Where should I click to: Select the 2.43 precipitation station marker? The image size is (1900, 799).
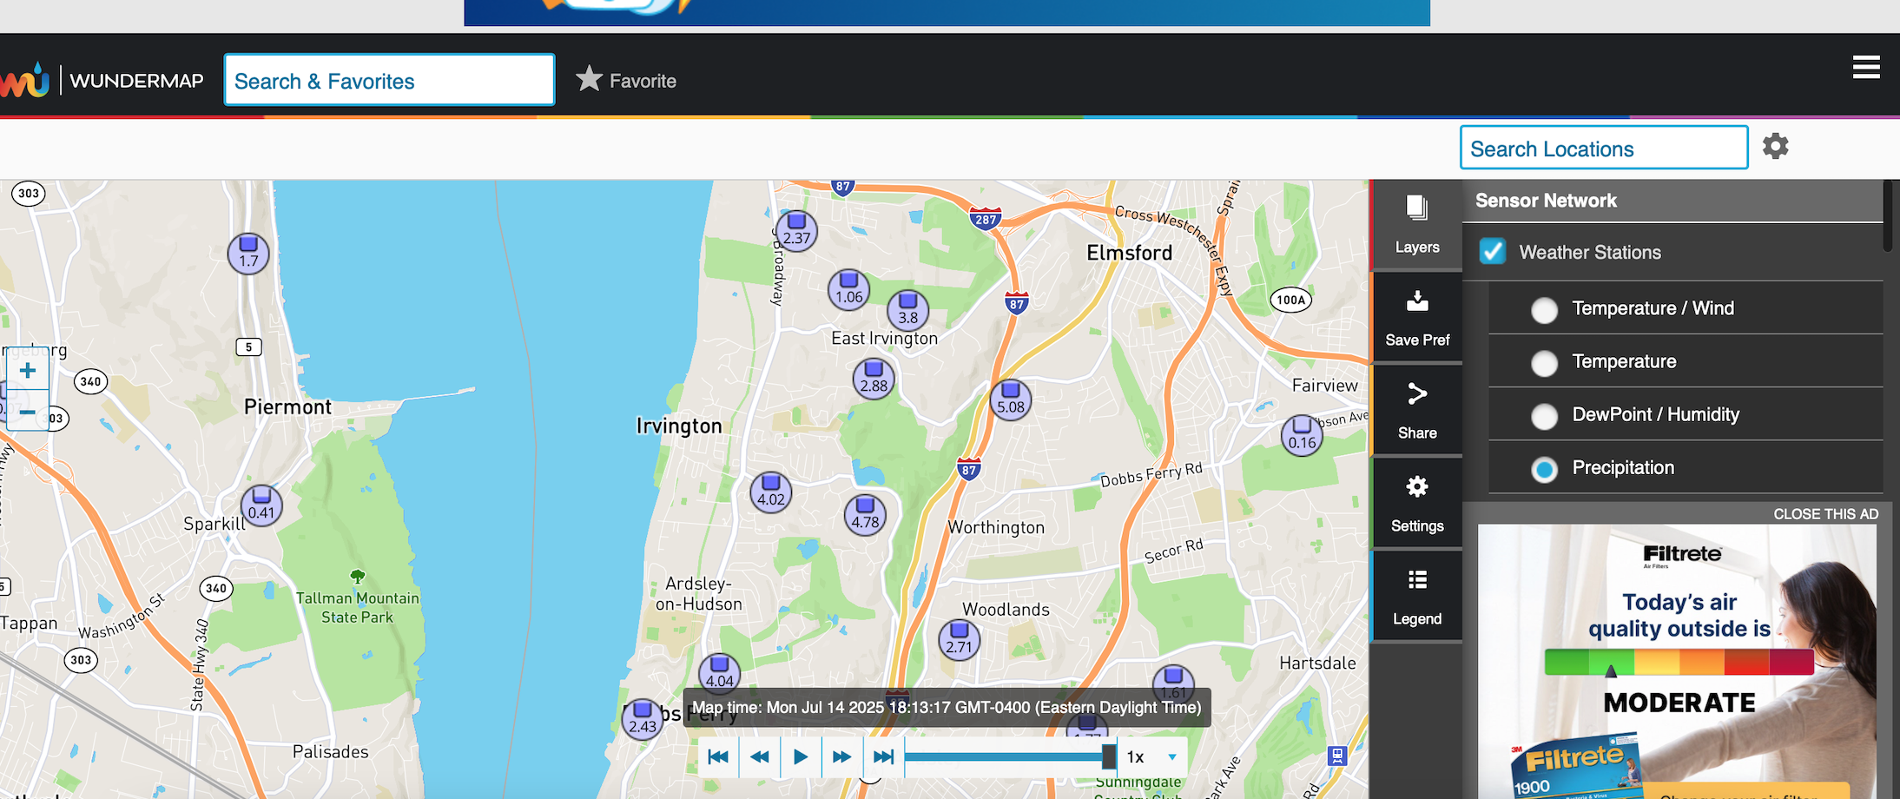(643, 720)
